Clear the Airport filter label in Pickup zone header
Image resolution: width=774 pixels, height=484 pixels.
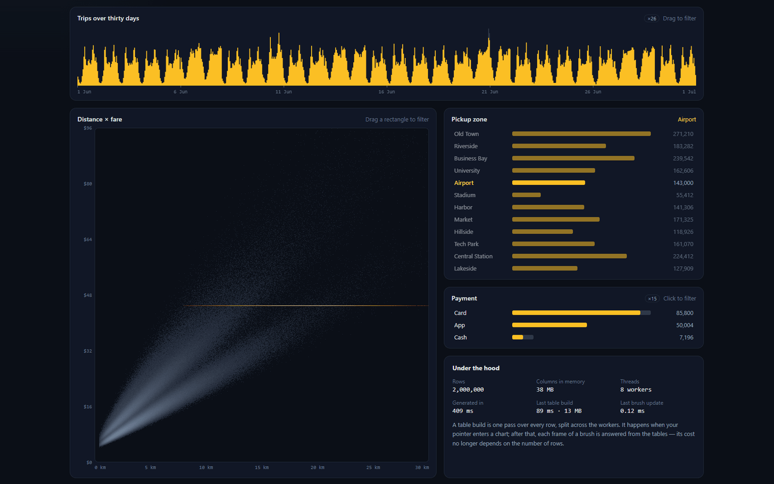coord(687,119)
